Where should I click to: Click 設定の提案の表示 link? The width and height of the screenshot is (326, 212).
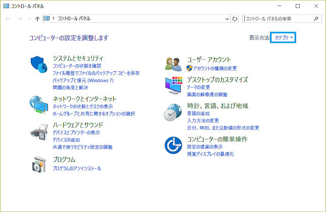205,147
